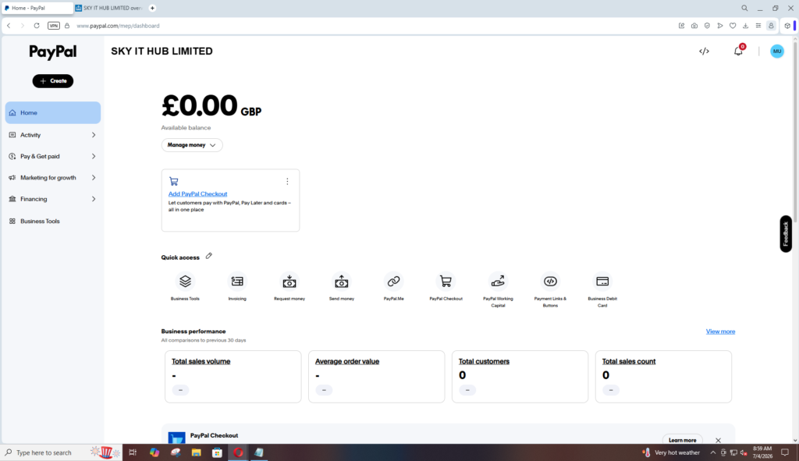Open the browser tab search magnifier
This screenshot has width=799, height=461.
point(744,8)
